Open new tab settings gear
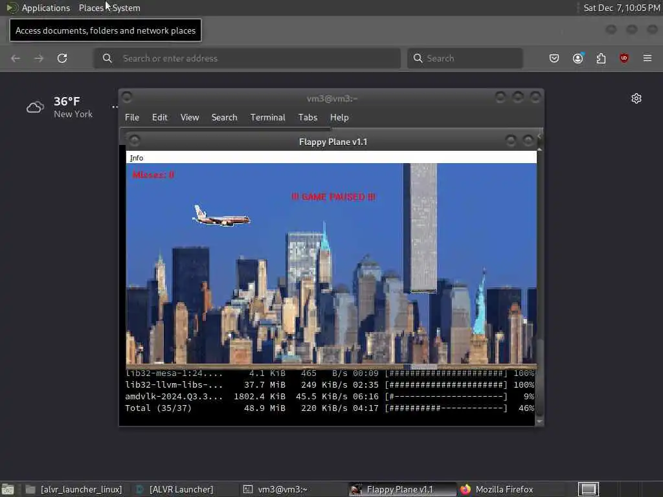Screen dimensions: 663x497 coord(636,98)
